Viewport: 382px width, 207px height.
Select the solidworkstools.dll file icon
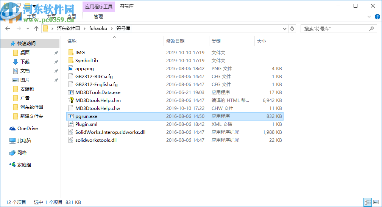pos(71,140)
